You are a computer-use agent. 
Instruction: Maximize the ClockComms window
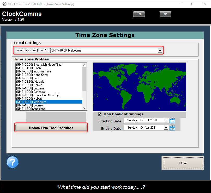tap(193, 4)
